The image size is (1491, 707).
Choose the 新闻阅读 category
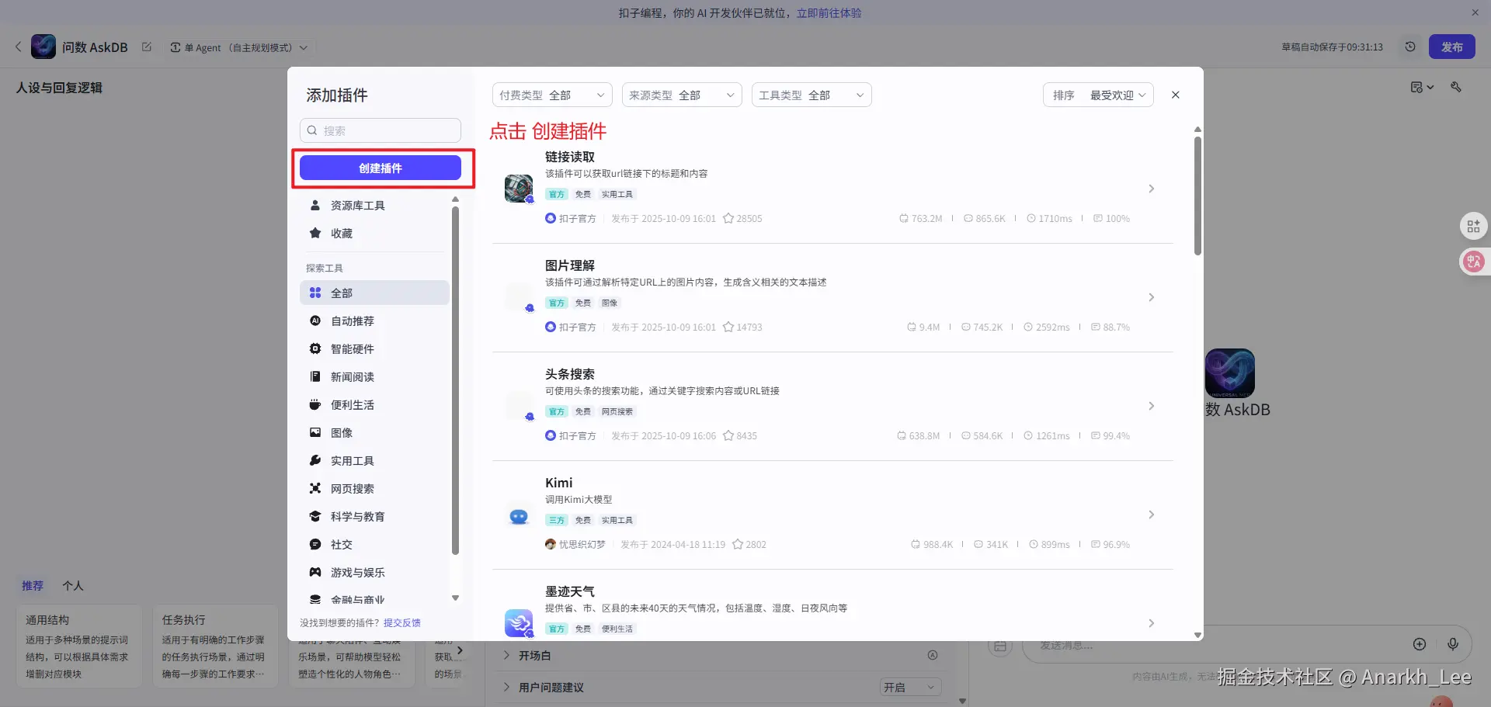click(x=374, y=376)
